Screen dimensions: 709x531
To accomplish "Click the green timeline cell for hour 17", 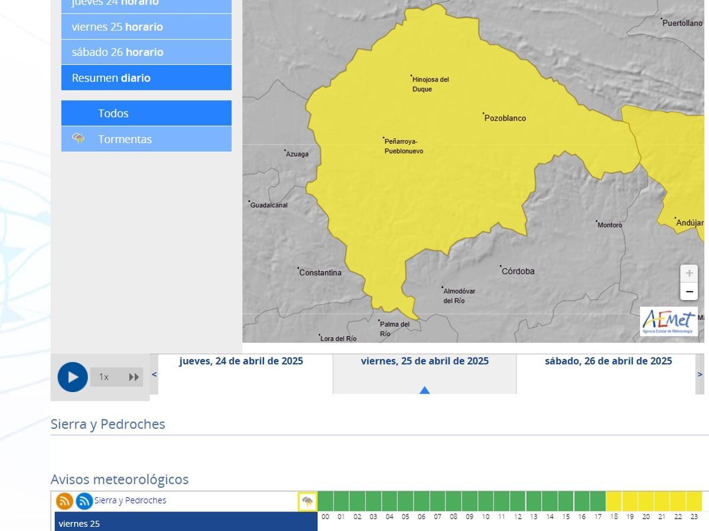I will (x=598, y=501).
